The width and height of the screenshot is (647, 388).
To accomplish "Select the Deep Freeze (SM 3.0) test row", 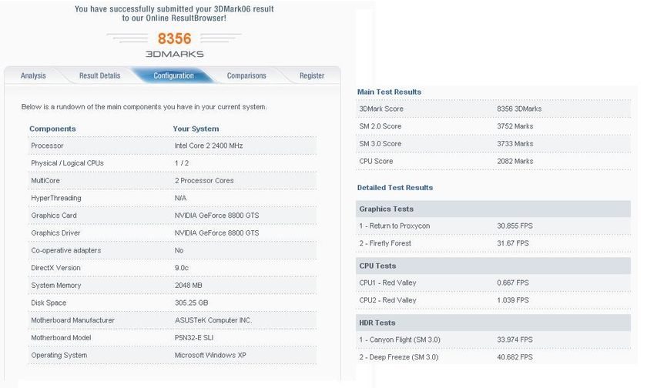I will [x=399, y=356].
